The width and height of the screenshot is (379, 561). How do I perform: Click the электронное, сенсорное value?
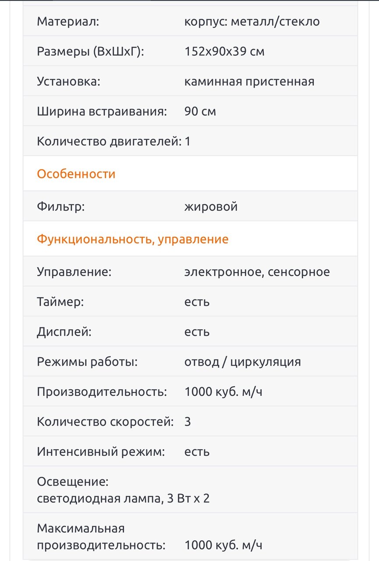point(257,272)
